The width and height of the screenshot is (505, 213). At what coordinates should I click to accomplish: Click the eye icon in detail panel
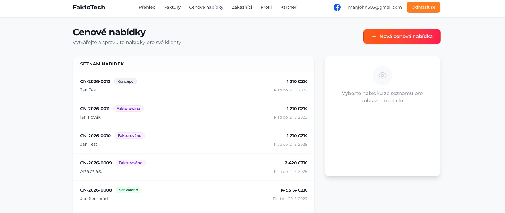click(382, 75)
